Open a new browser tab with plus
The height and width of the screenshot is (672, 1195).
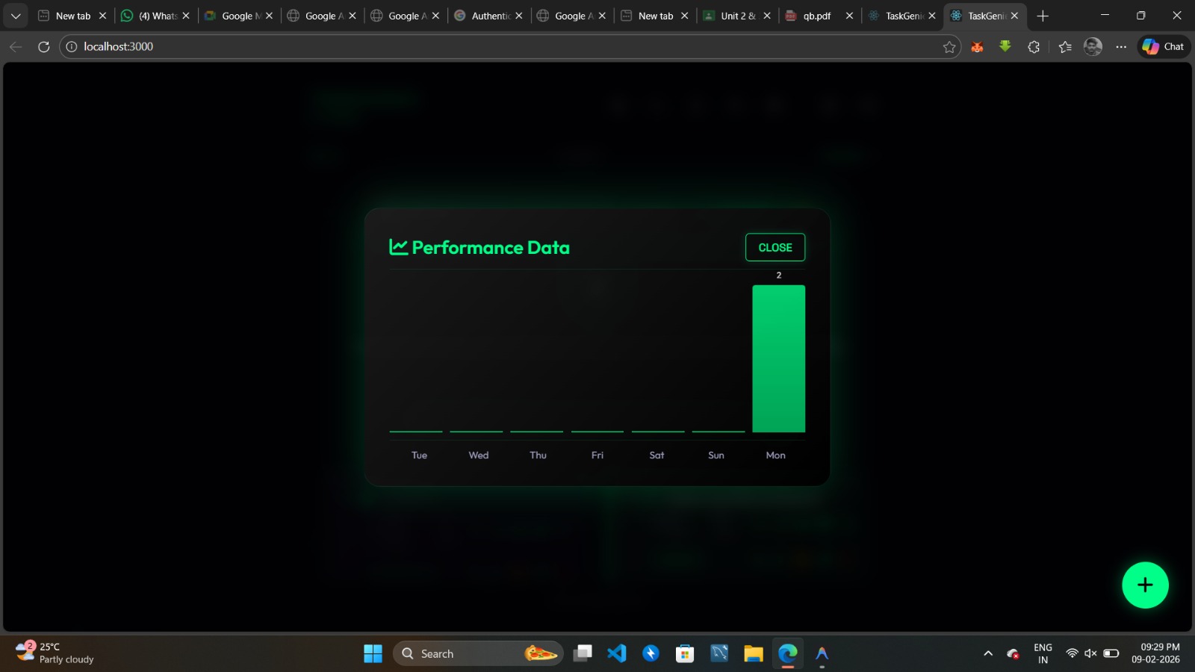point(1043,16)
